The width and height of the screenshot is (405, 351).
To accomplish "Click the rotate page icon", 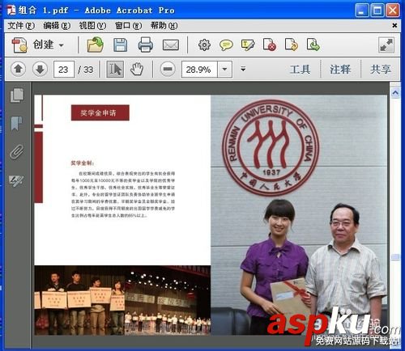I will pos(292,44).
